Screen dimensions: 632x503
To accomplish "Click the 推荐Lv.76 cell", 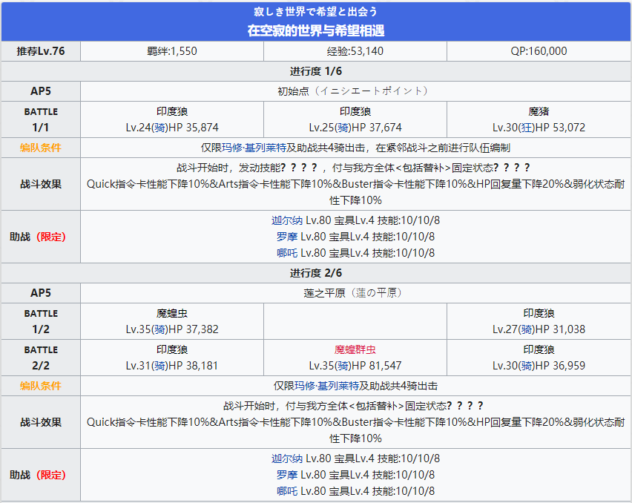I will pos(41,51).
